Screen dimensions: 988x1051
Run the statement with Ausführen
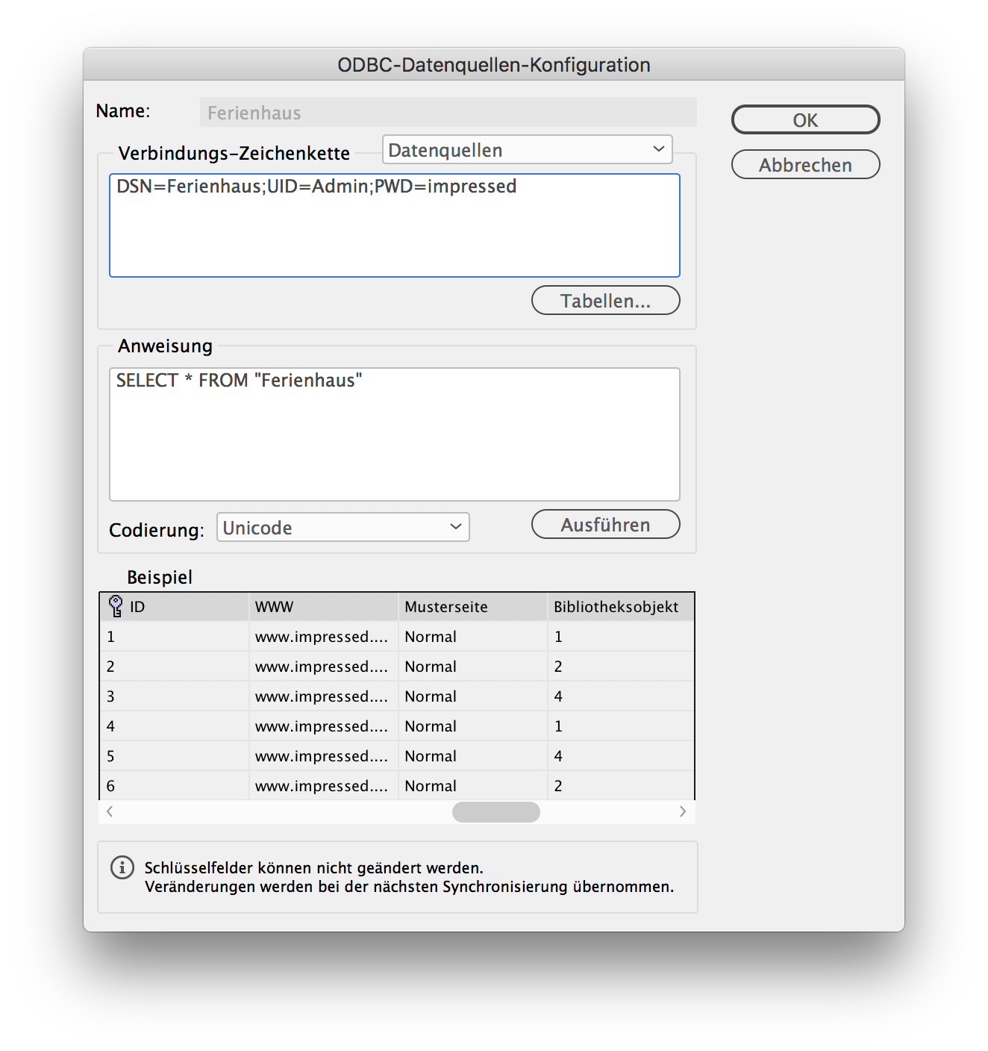click(605, 525)
